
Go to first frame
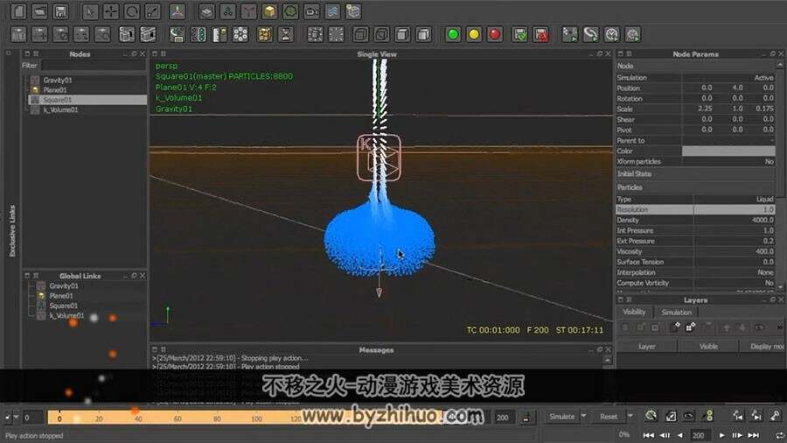[x=649, y=435]
